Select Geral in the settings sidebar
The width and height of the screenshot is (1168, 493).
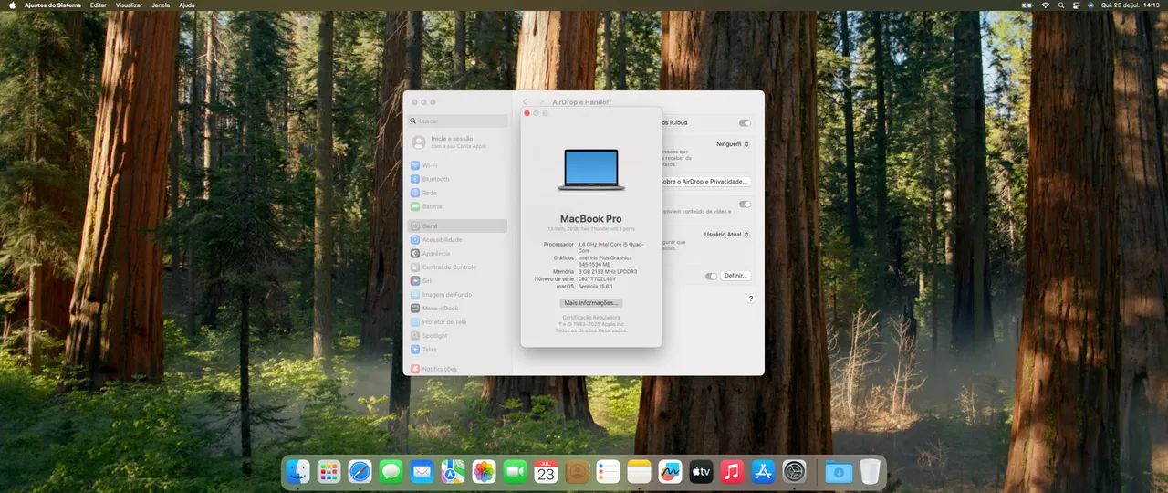tap(458, 226)
